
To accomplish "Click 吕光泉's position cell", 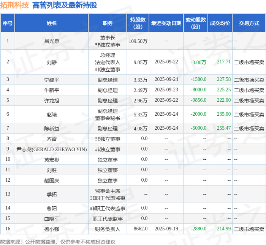I will pos(108,41).
